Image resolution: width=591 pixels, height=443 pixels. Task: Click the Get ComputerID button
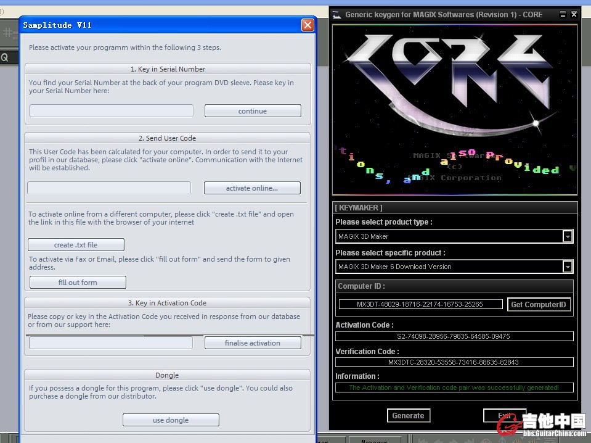(x=538, y=304)
